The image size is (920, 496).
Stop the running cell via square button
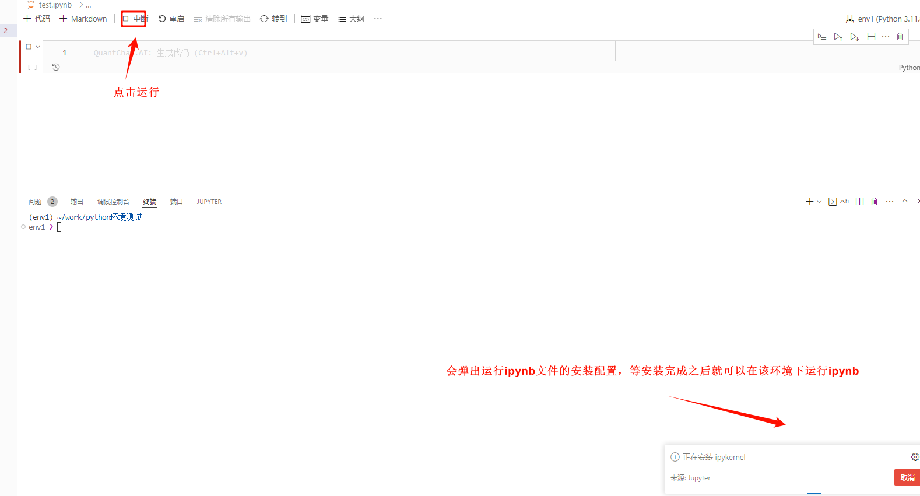point(29,47)
